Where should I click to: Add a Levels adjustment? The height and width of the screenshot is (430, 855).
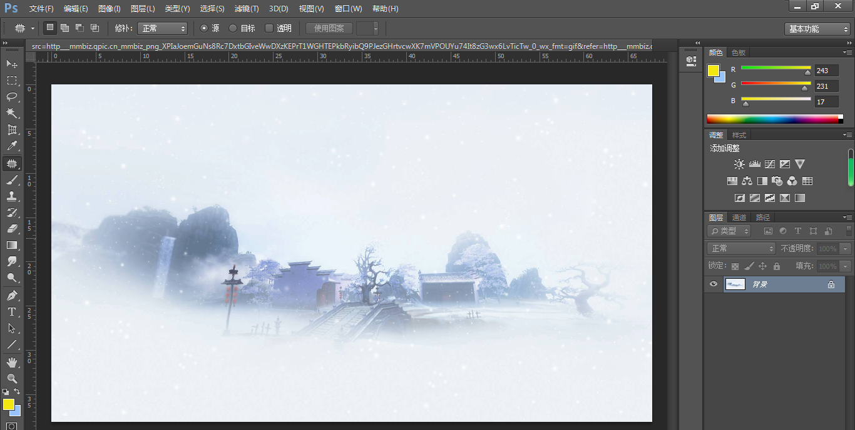tap(754, 164)
